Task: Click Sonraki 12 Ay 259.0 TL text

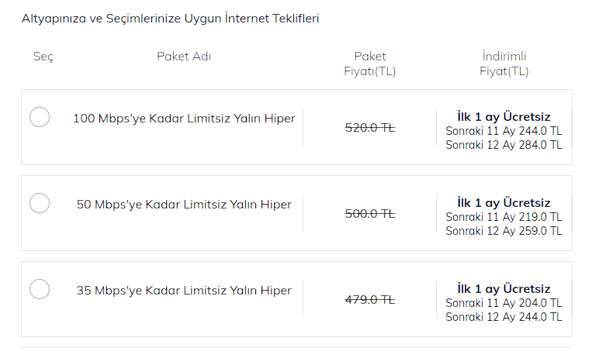Action: tap(504, 231)
